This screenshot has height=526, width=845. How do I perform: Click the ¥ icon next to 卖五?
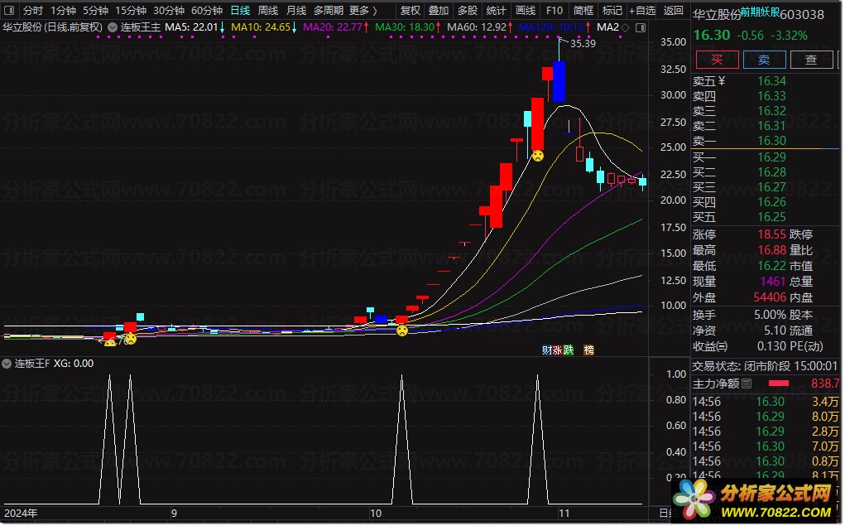pyautogui.click(x=722, y=81)
